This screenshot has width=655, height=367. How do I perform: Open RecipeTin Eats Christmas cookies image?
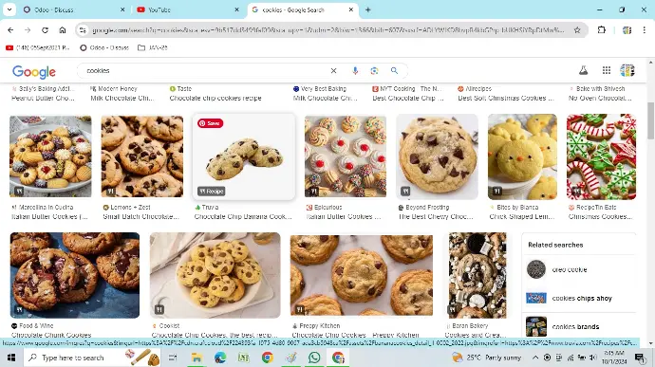(x=601, y=156)
